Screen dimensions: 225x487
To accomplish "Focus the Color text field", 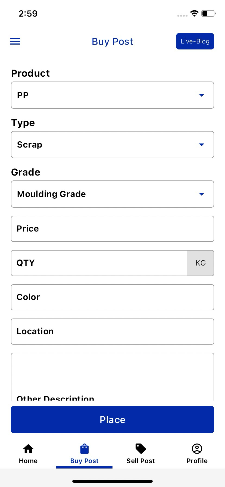I will pyautogui.click(x=112, y=297).
